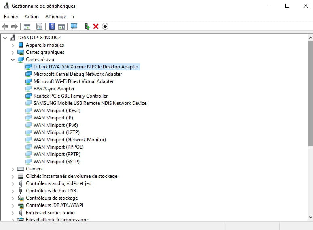This screenshot has height=230, width=313.
Task: Click the Update driver toolbar icon
Action: [87, 26]
